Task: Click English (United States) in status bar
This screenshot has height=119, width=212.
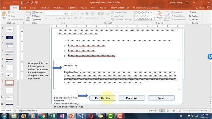Action: coord(28,111)
